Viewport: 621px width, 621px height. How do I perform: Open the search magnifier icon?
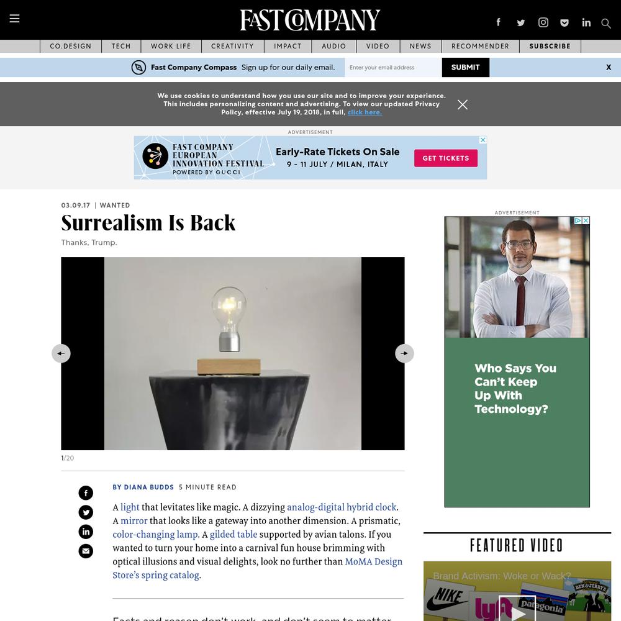pos(605,24)
